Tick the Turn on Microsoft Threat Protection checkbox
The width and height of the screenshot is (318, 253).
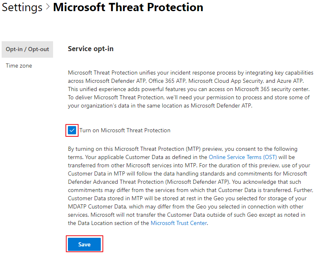pos(72,130)
